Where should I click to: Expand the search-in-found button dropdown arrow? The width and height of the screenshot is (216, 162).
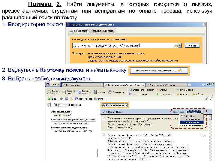pos(127,105)
